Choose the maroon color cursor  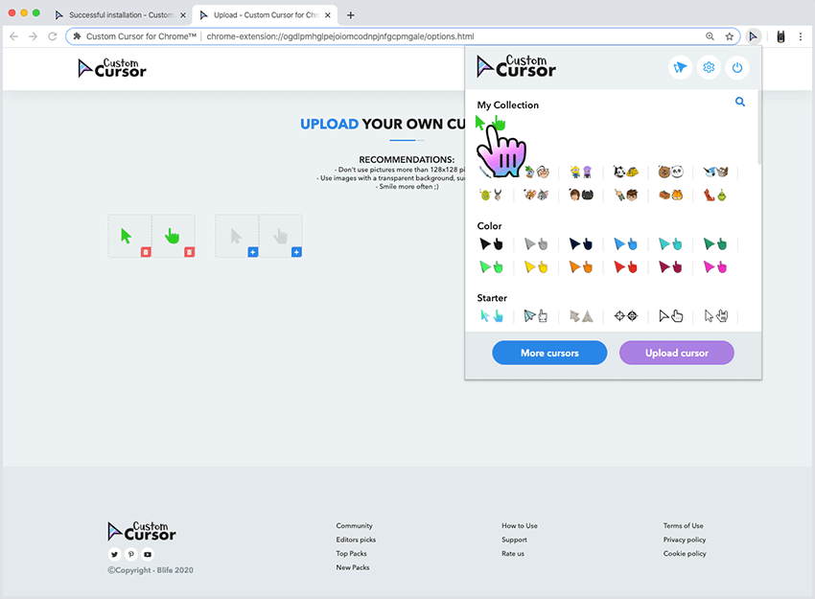coord(670,267)
